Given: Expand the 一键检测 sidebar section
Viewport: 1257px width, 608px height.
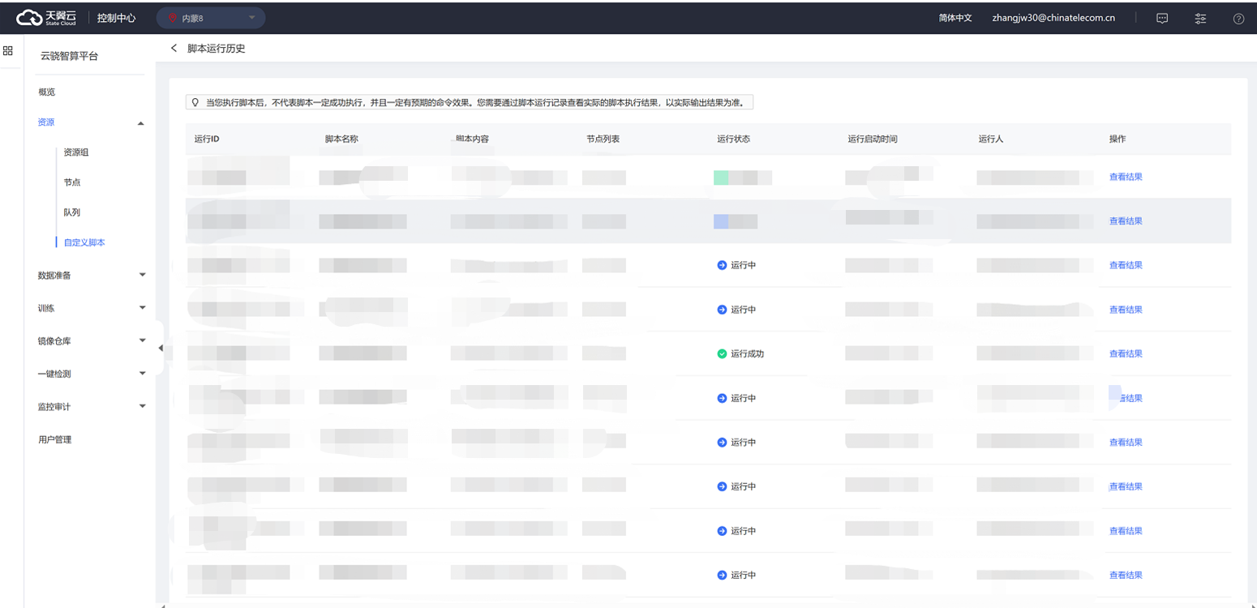Looking at the screenshot, I should click(x=91, y=374).
